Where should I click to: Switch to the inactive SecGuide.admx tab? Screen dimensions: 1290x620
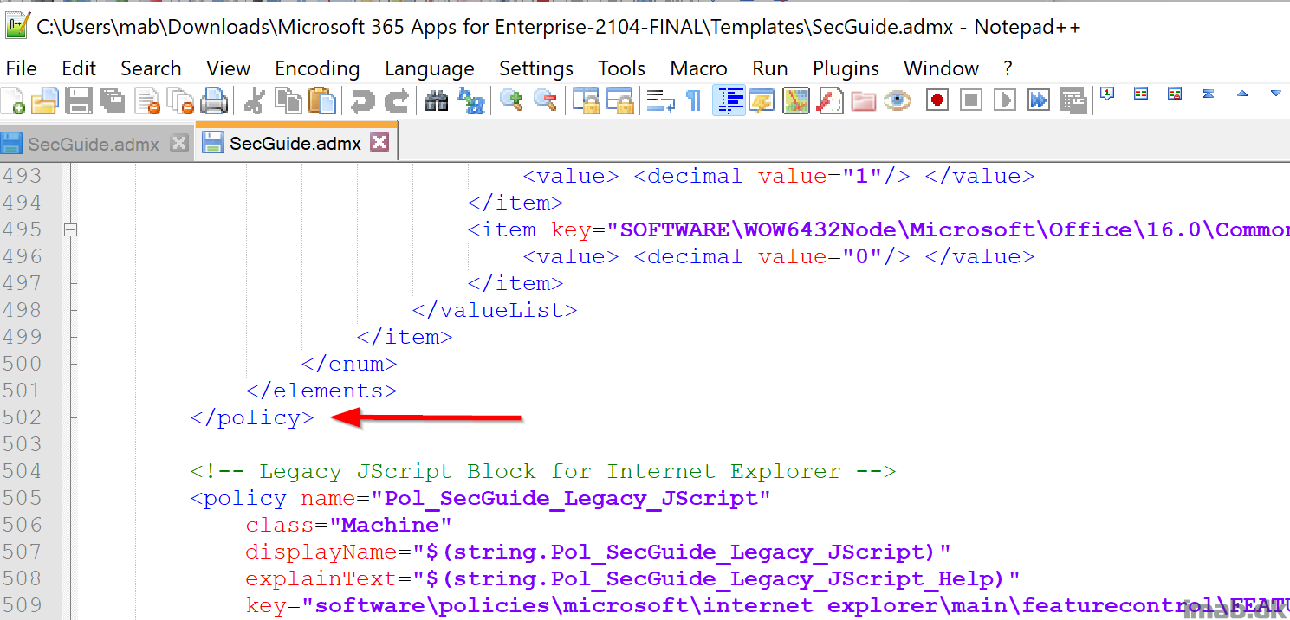coord(94,144)
